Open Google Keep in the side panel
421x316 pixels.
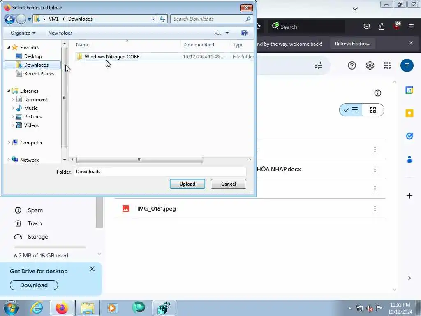409,113
